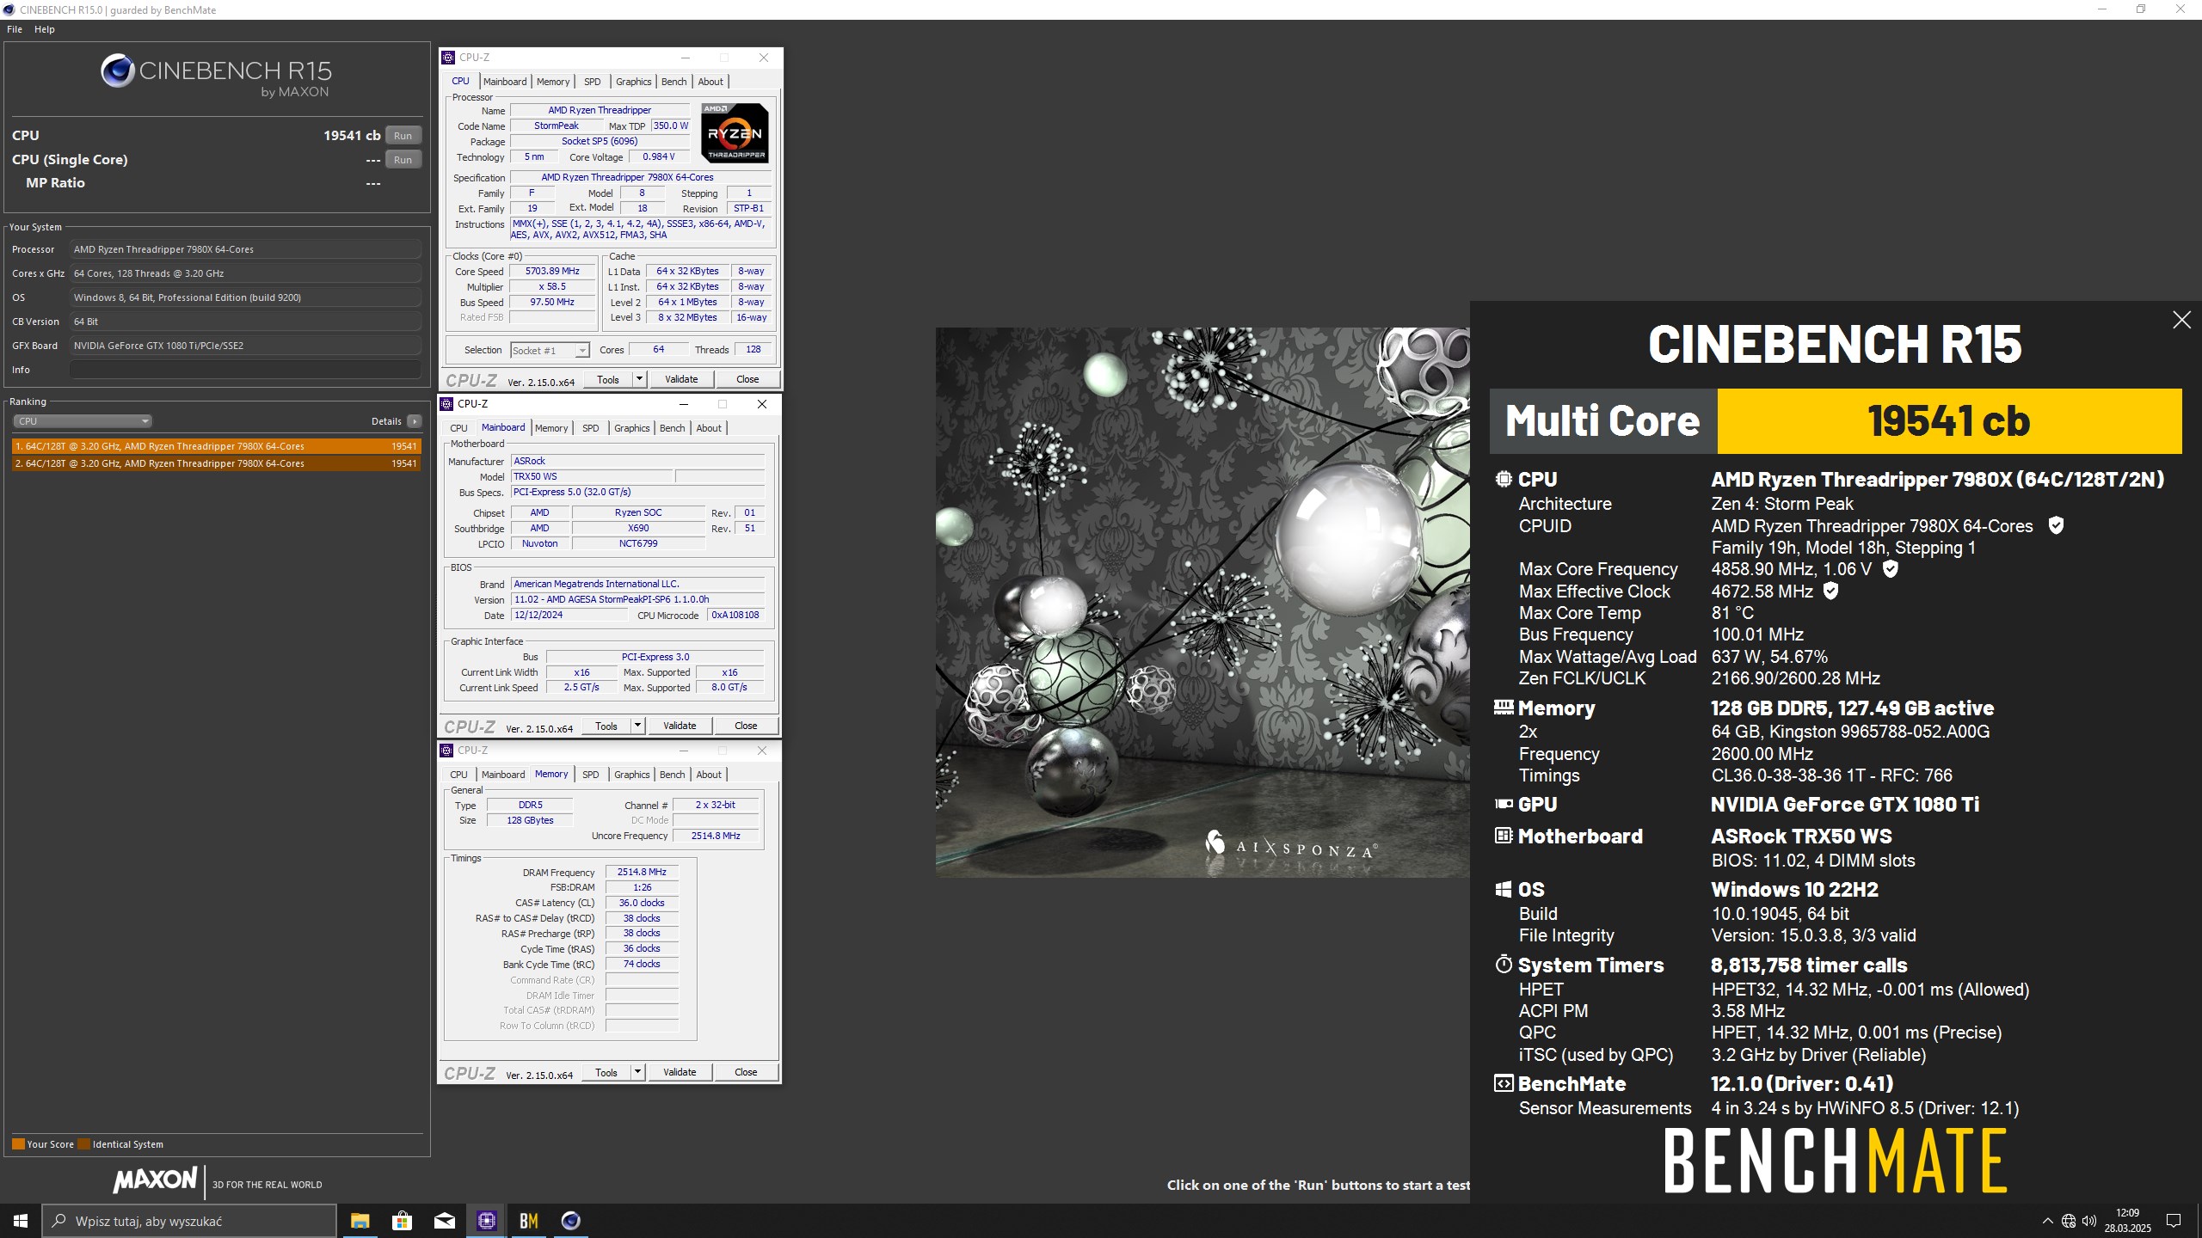Click the Cinebench R15 logo
This screenshot has width=2202, height=1238.
coord(216,76)
